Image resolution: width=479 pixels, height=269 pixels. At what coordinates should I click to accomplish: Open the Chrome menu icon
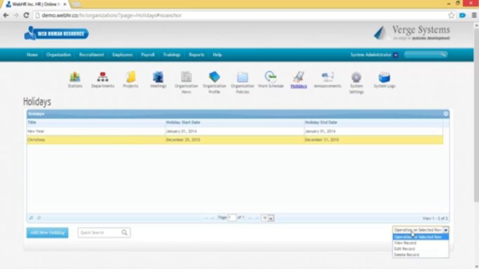pos(474,15)
